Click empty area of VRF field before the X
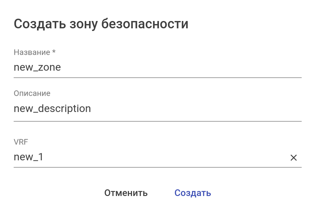The image size is (314, 211). coord(167,157)
